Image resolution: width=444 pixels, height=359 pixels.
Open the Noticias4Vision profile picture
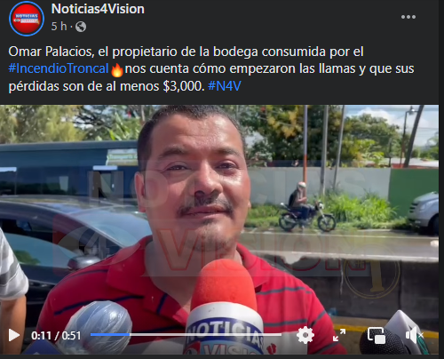(x=27, y=18)
